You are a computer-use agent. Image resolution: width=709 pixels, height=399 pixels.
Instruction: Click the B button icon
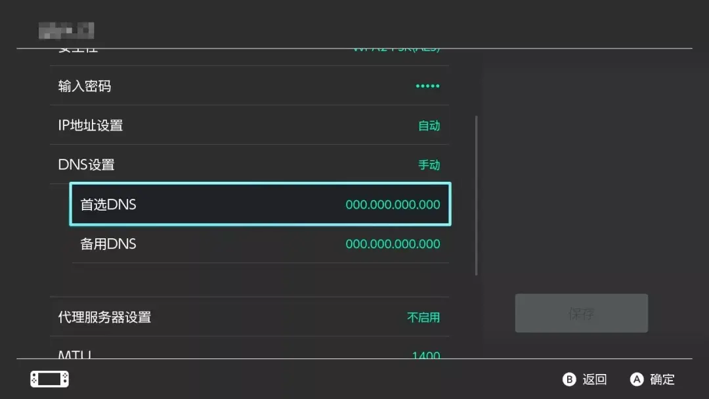tap(569, 379)
